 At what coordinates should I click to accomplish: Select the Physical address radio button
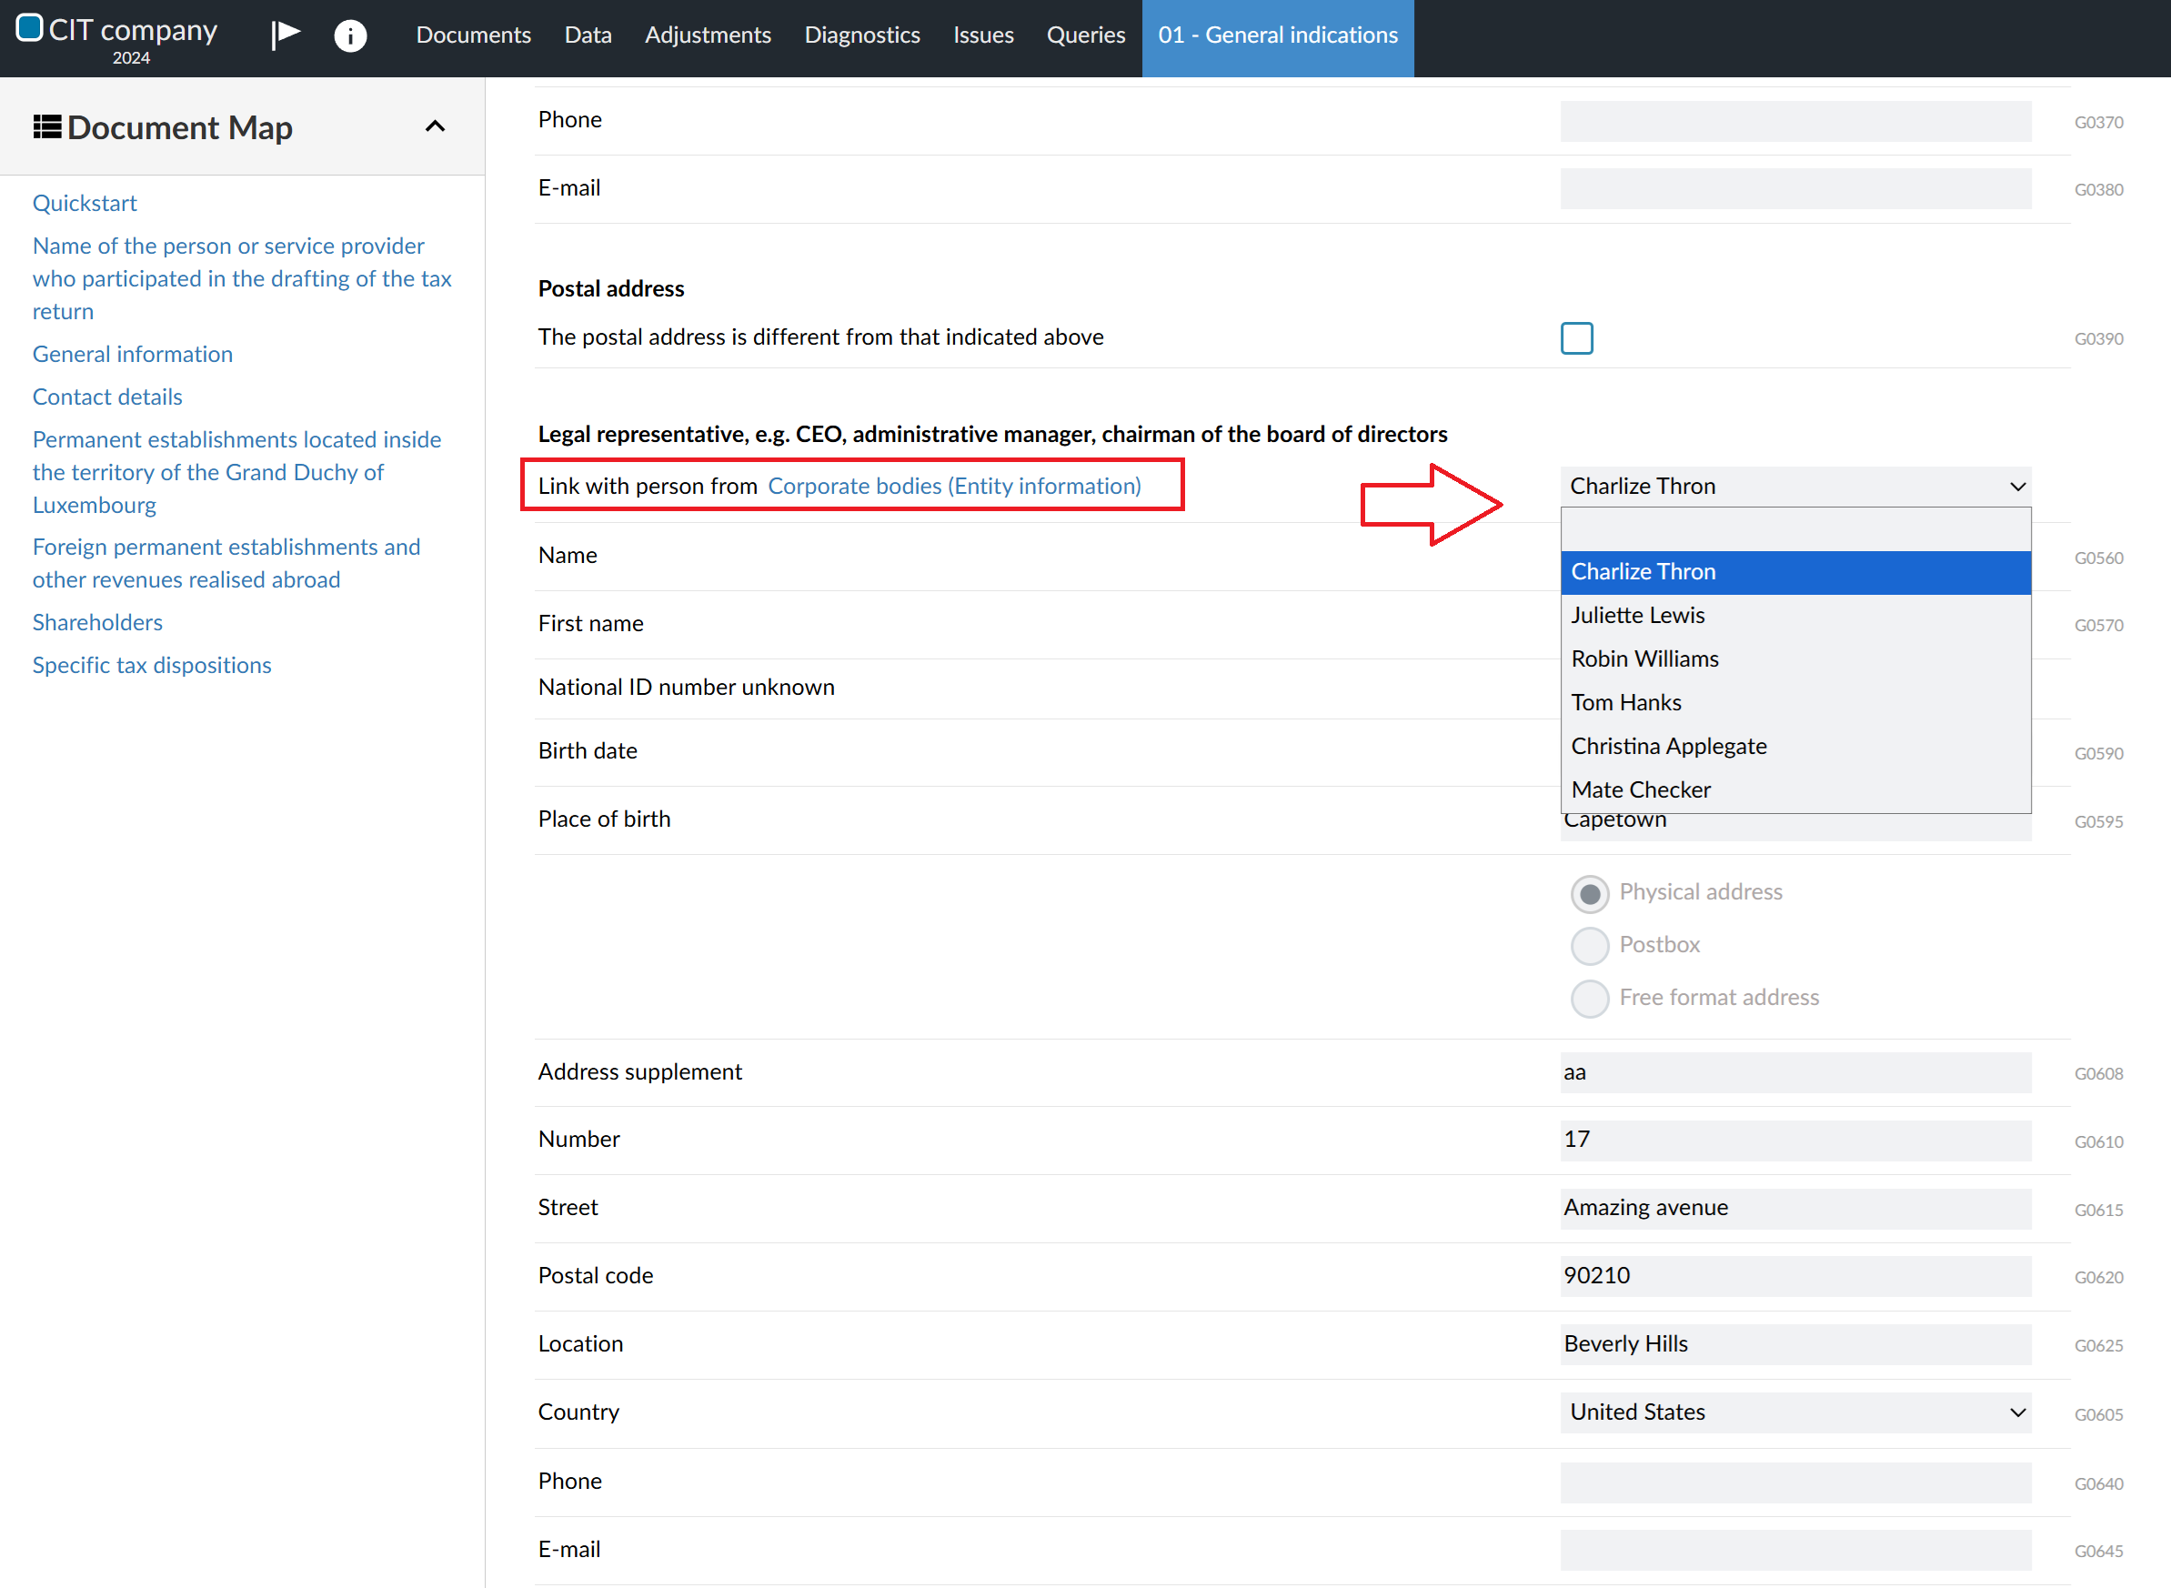pyautogui.click(x=1590, y=893)
